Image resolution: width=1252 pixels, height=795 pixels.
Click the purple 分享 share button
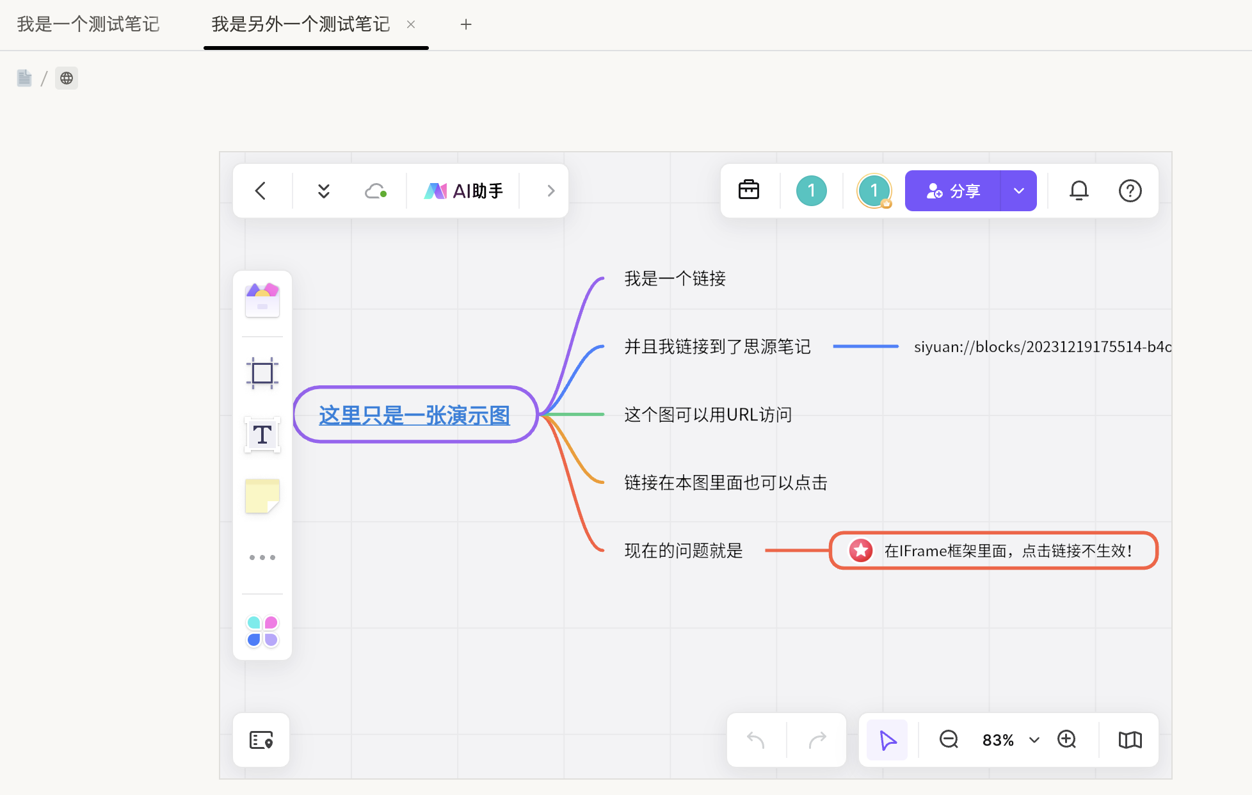(952, 191)
